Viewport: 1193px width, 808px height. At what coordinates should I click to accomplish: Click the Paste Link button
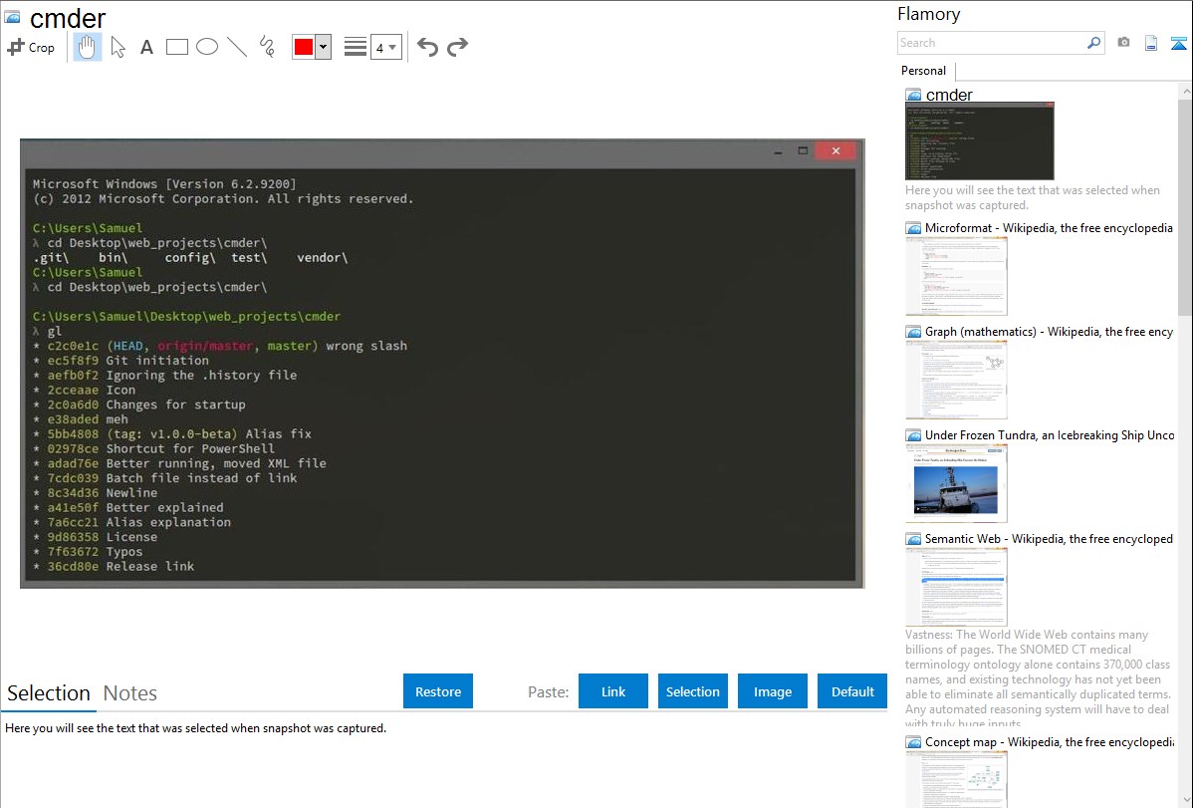click(613, 691)
